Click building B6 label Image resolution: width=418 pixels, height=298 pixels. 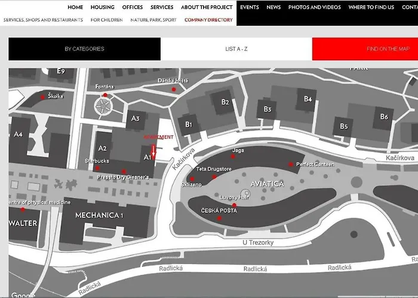tap(384, 117)
